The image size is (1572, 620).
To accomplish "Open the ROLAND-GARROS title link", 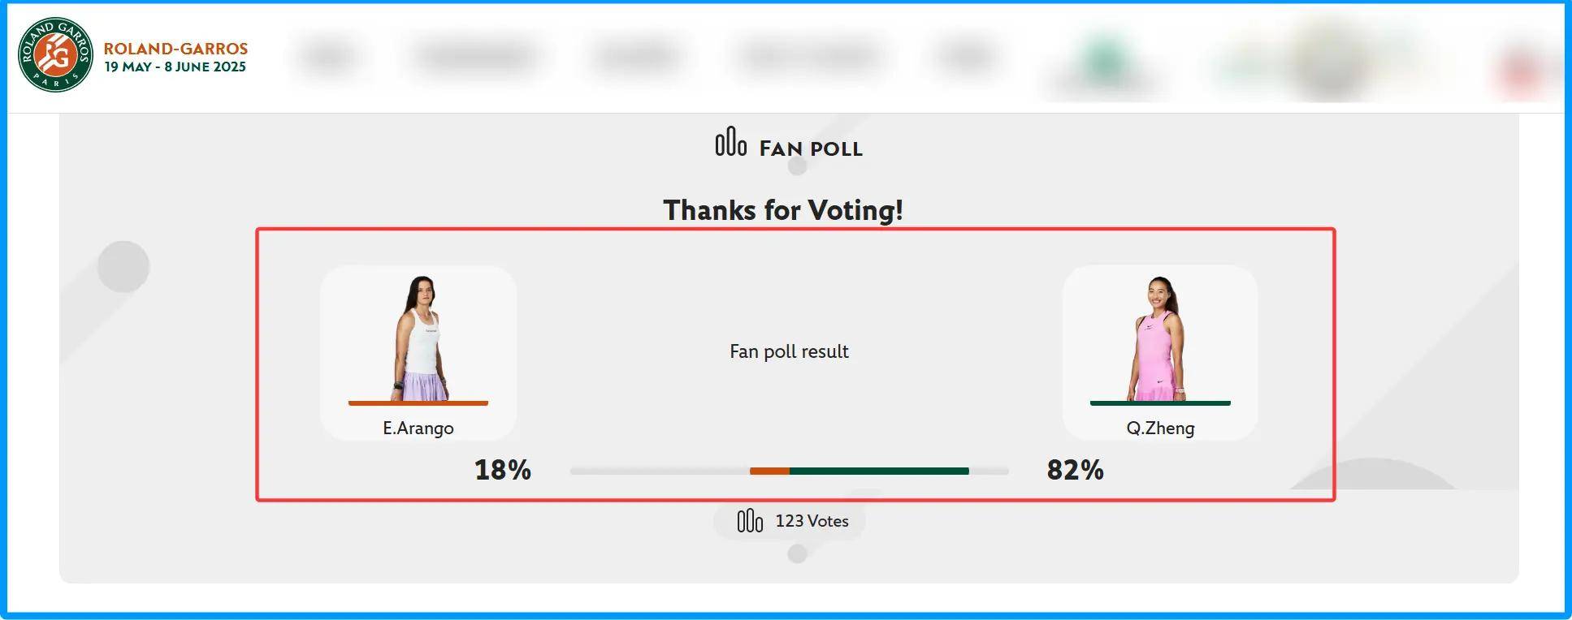I will click(x=175, y=49).
